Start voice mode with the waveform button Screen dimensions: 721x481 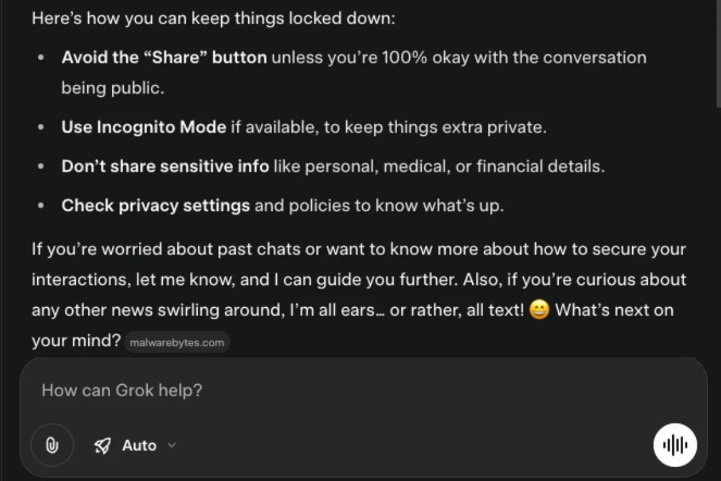pos(675,445)
